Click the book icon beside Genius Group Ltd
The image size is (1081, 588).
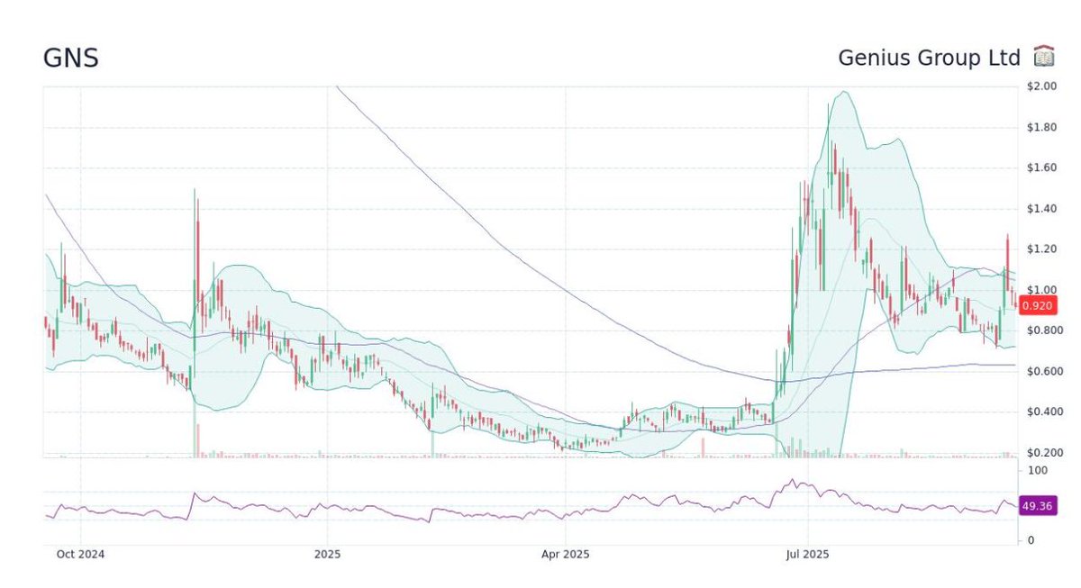1043,57
